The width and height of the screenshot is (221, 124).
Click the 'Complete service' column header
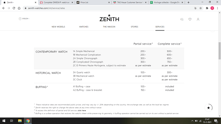[169, 44]
